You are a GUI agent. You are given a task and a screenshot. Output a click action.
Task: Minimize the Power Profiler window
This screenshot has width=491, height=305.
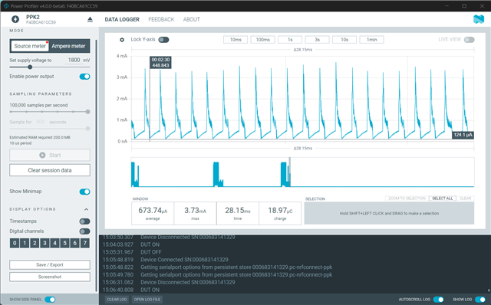447,6
